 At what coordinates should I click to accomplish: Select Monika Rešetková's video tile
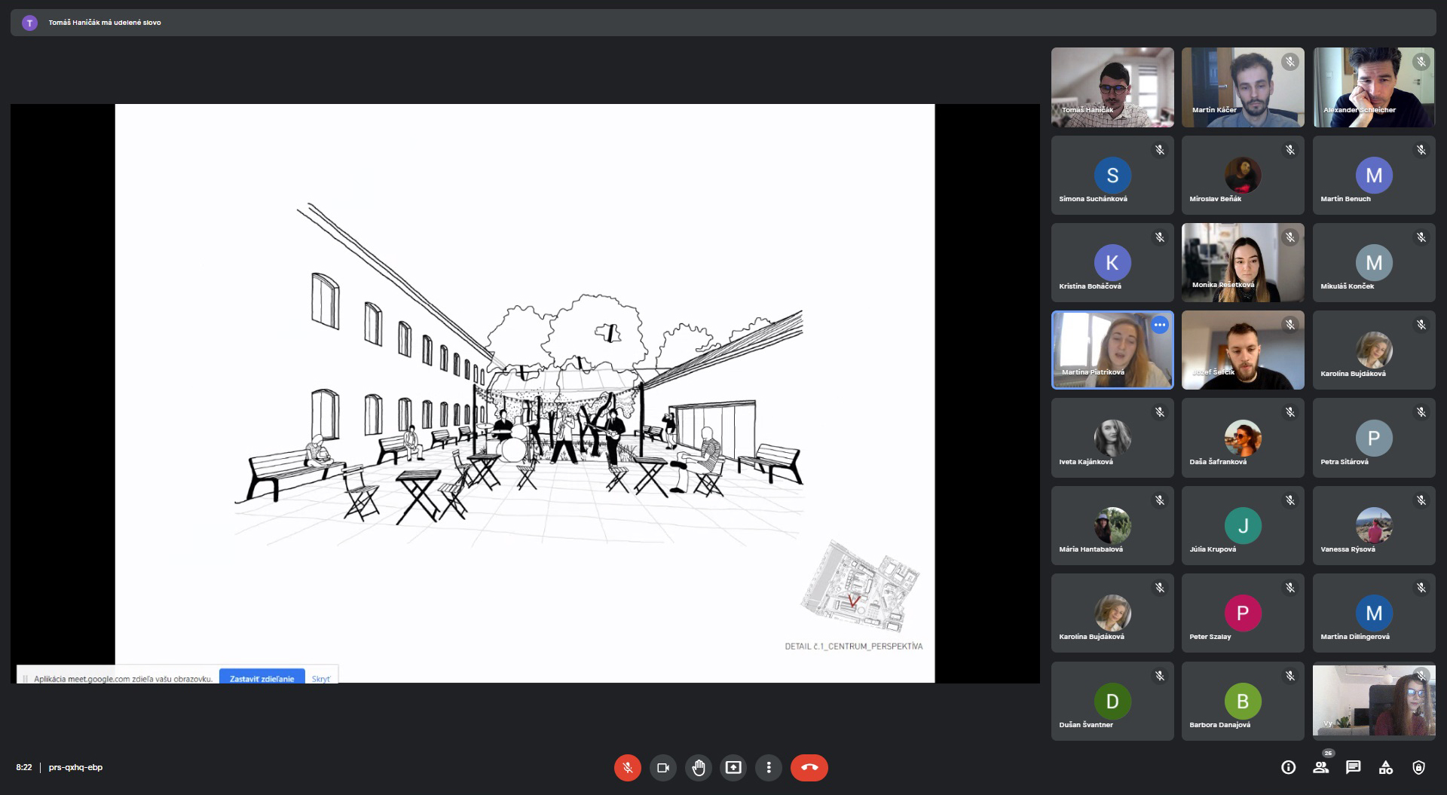click(x=1243, y=262)
